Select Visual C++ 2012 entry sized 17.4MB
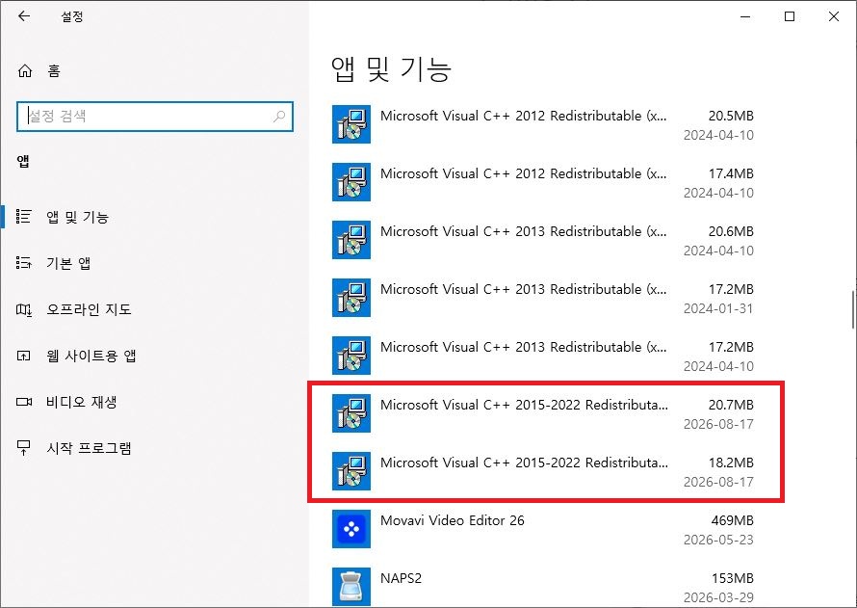Viewport: 857px width, 608px height. pos(543,183)
